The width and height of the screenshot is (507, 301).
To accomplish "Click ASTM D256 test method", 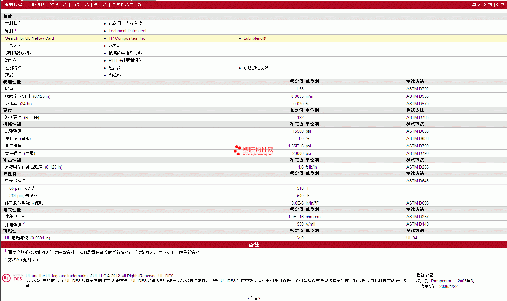I will (x=418, y=167).
